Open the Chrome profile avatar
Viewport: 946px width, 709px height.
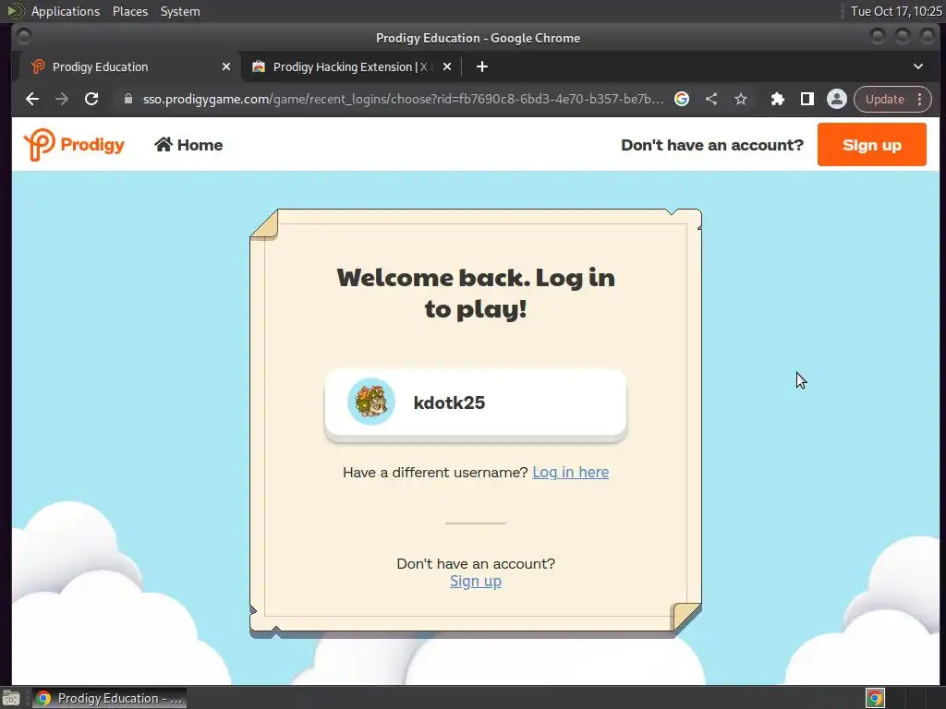pos(837,99)
